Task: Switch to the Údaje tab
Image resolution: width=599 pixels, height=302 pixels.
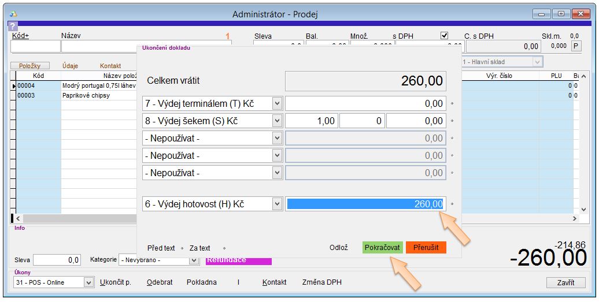Action: [70, 66]
